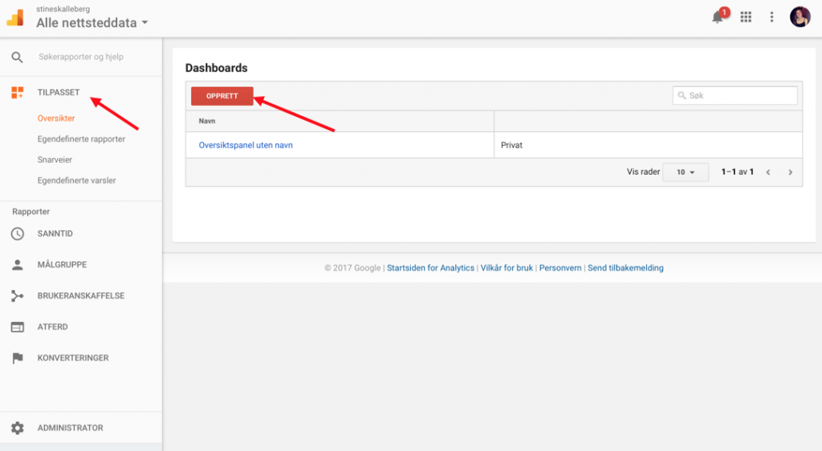The image size is (822, 451).
Task: Expand the TILPASSET section
Action: click(58, 93)
